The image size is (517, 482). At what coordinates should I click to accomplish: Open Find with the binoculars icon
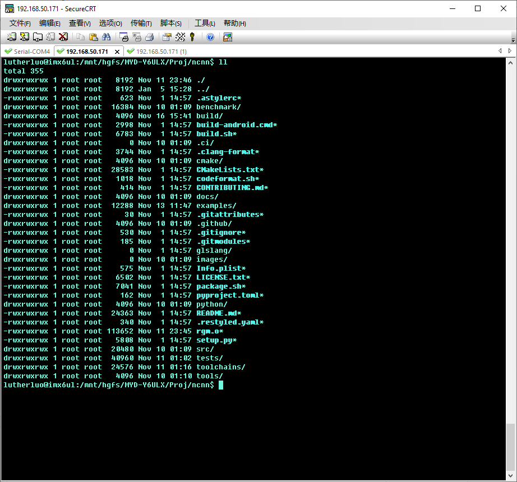(x=106, y=37)
